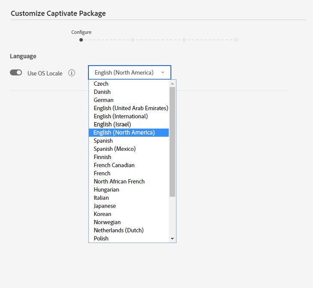
Task: Click the scroll-down arrow in language list
Action: pos(172,238)
